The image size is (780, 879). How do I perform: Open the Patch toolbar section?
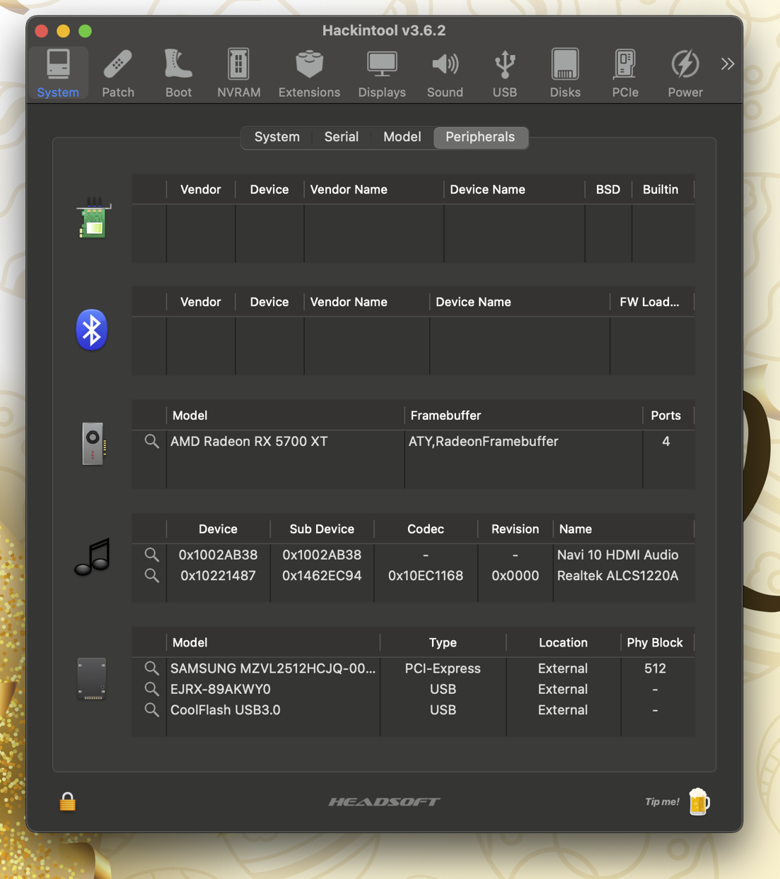[x=118, y=73]
